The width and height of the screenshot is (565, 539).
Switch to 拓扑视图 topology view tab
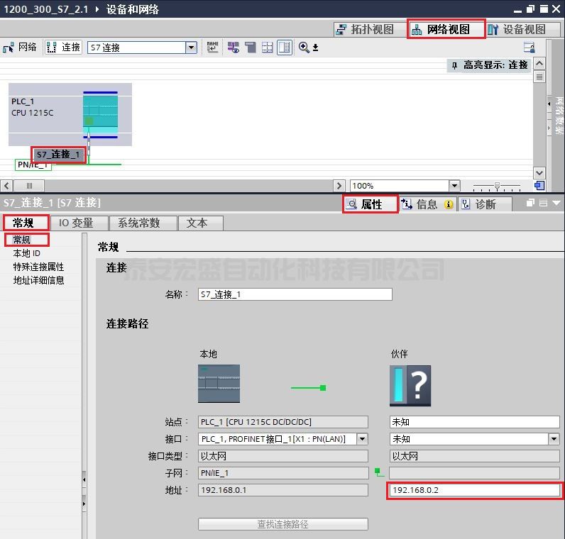(364, 29)
